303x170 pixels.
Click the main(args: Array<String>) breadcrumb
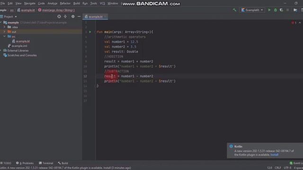(56, 10)
